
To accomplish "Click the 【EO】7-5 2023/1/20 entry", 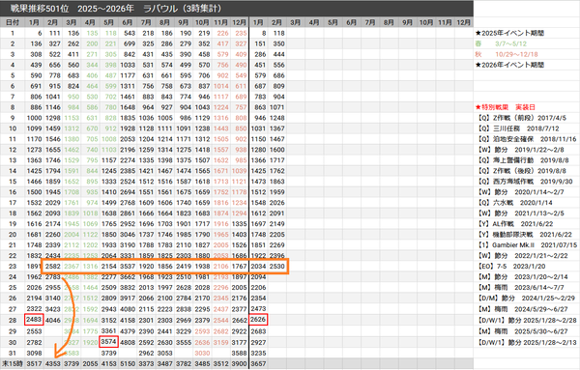I will [x=511, y=266].
